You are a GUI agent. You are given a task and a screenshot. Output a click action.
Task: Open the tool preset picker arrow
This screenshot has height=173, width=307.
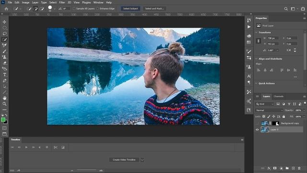(x=21, y=9)
